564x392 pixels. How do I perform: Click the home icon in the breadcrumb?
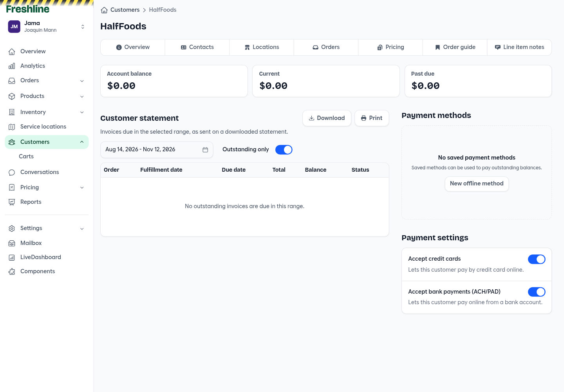[104, 10]
